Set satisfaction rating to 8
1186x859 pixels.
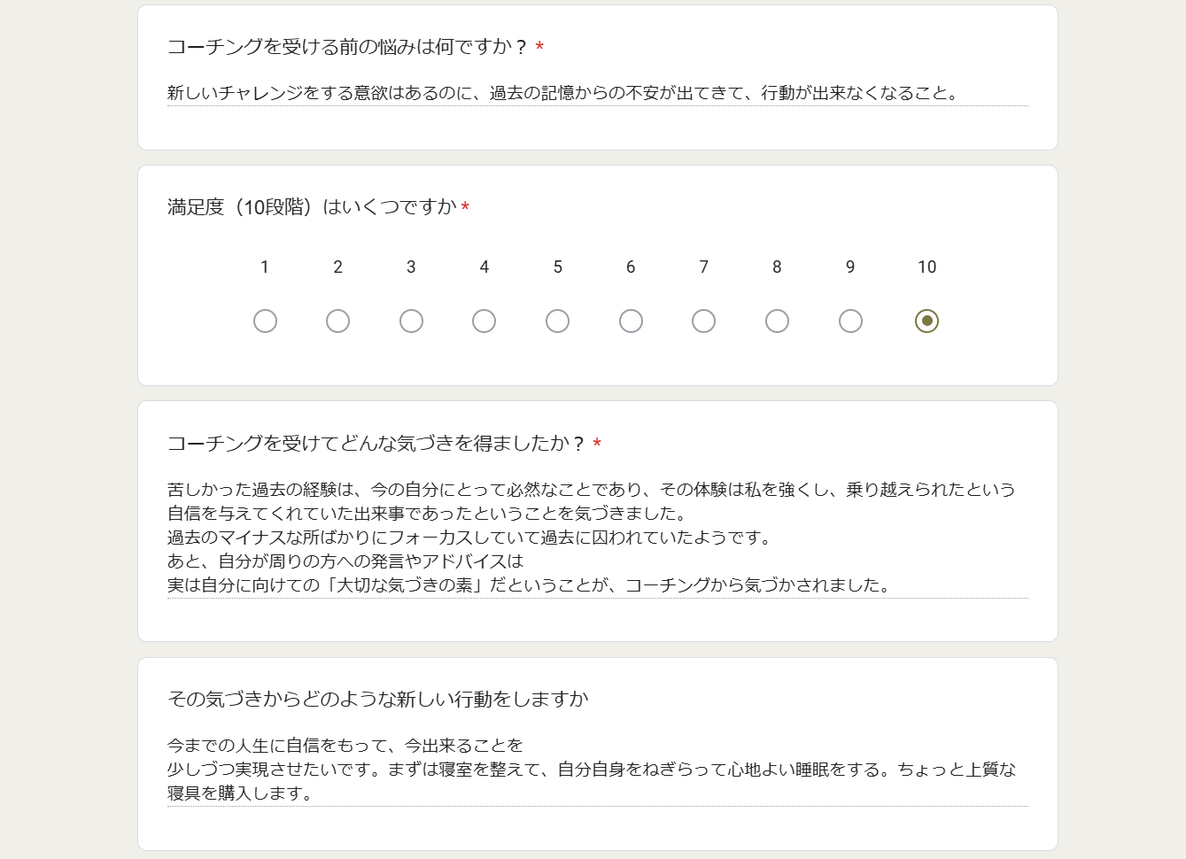pos(777,321)
